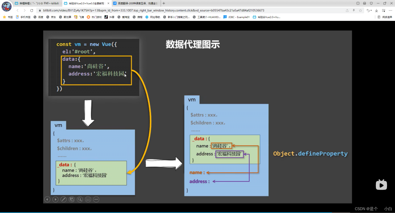Click the purple 'address :' label in right vm
The image size is (395, 213).
pyautogui.click(x=200, y=181)
